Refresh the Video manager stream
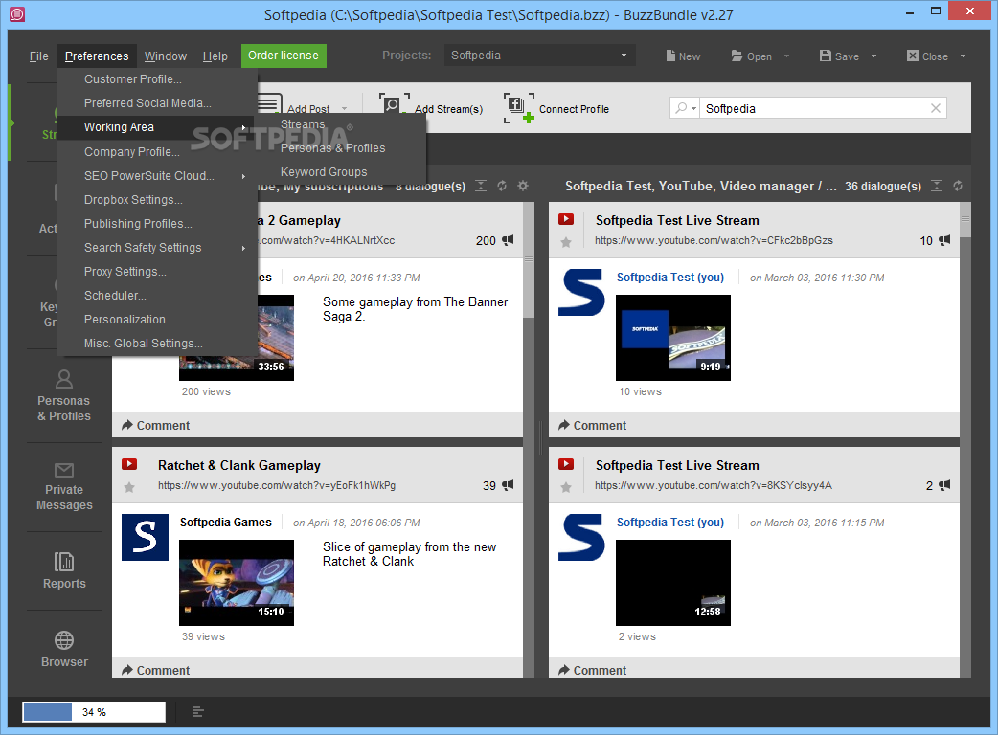Viewport: 998px width, 735px height. (x=957, y=186)
